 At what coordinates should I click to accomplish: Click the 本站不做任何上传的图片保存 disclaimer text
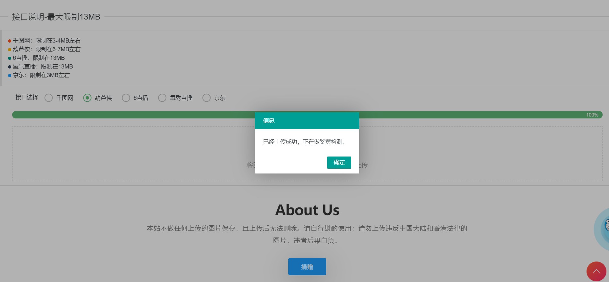[x=307, y=234]
